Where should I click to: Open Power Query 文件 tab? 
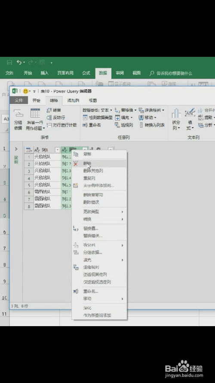pyautogui.click(x=19, y=100)
